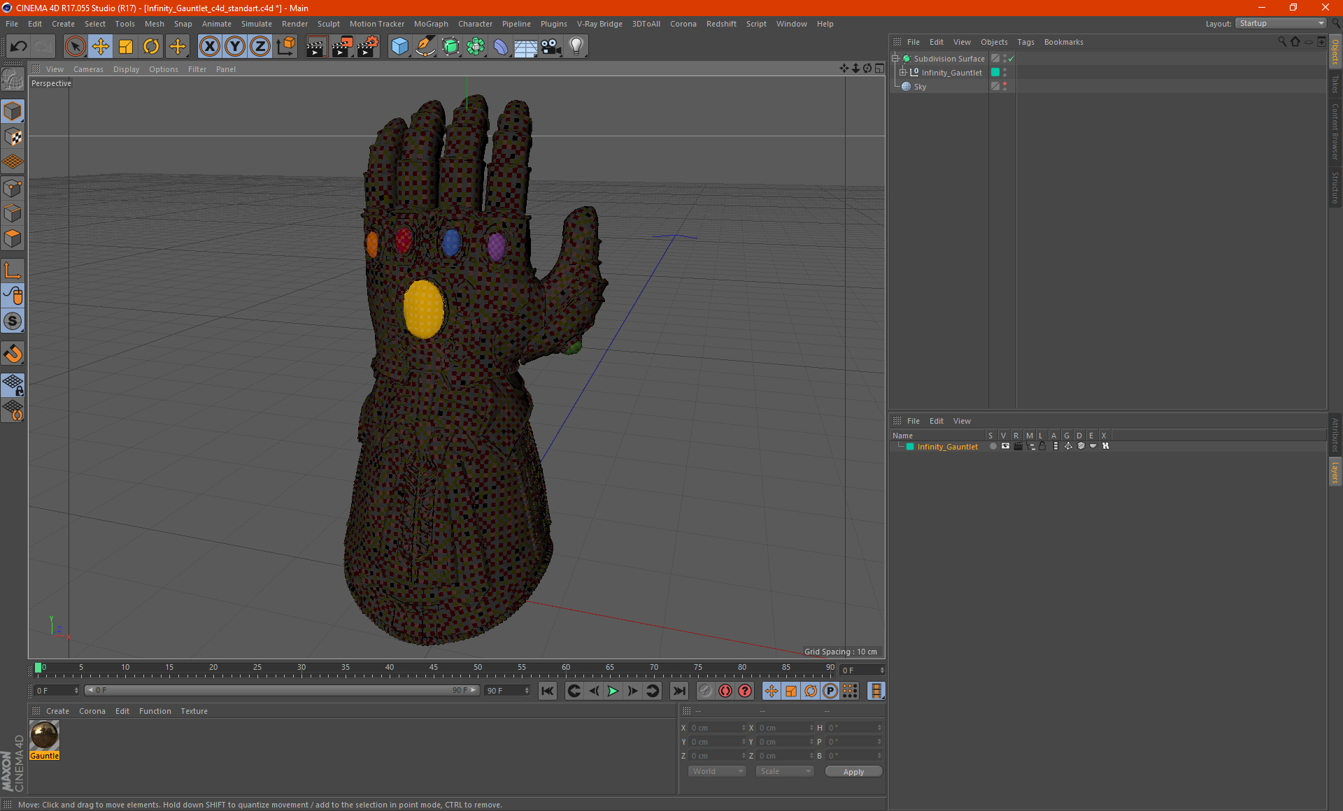The width and height of the screenshot is (1343, 811).
Task: Open the Edit Render Settings icon
Action: 368,47
